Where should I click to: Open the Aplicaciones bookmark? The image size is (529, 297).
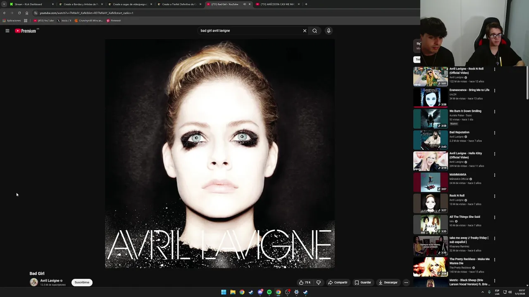click(12, 21)
